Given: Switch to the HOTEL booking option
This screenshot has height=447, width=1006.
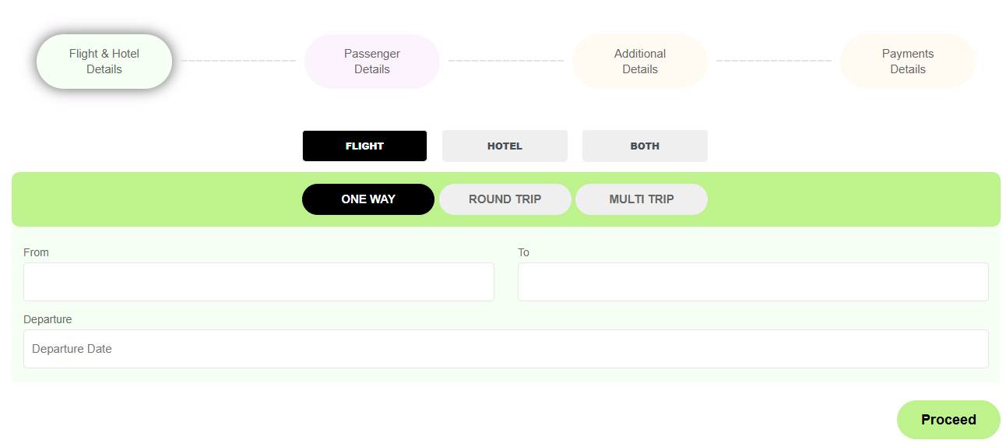Looking at the screenshot, I should [x=505, y=146].
